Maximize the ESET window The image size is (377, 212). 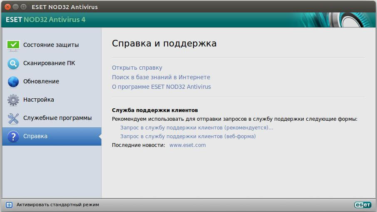[23, 7]
